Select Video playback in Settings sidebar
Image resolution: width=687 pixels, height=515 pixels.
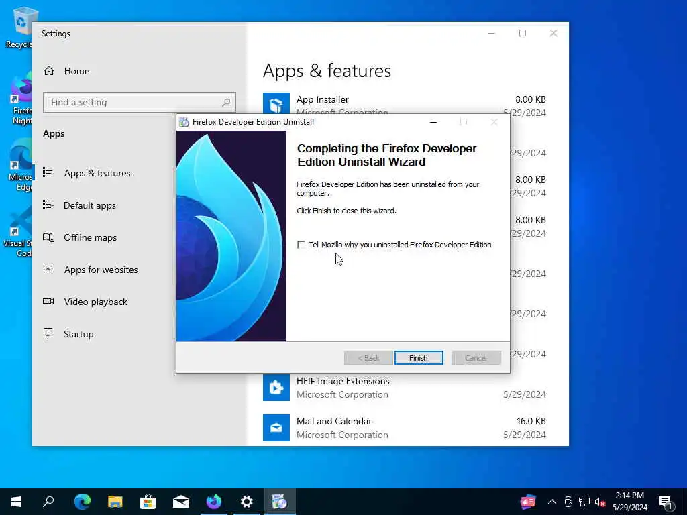[x=95, y=302]
